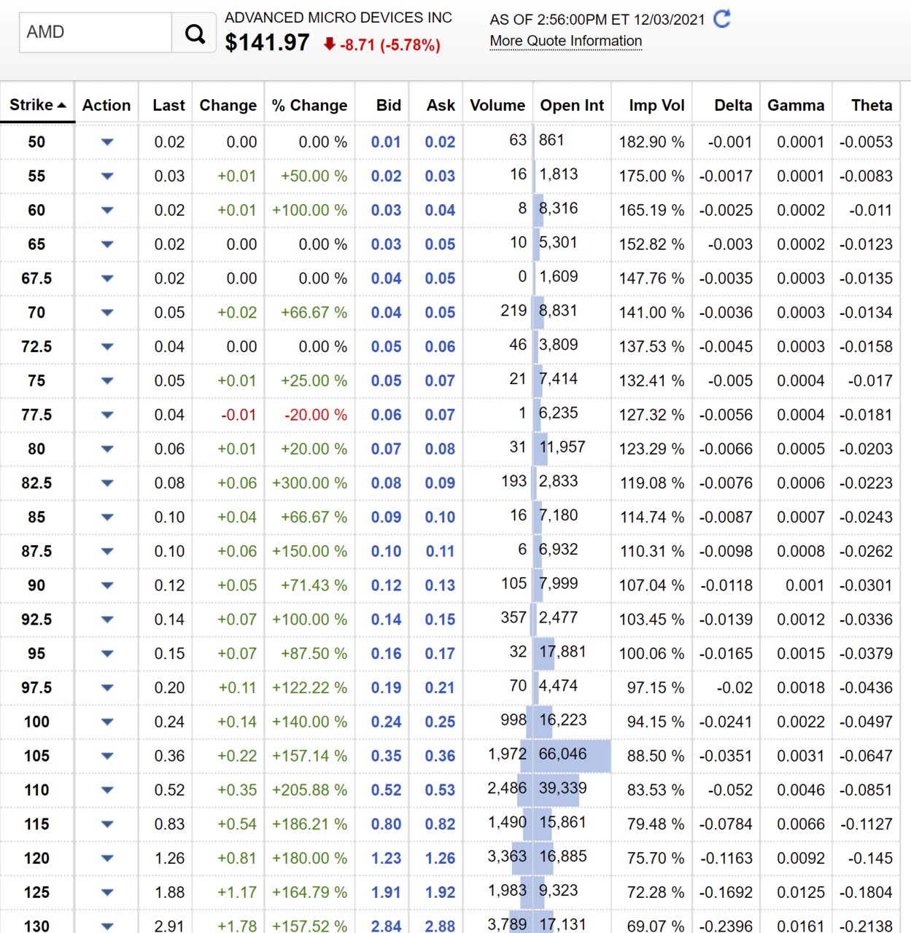Focus the AMD symbol input field
Viewport: 911px width, 933px height.
click(96, 32)
